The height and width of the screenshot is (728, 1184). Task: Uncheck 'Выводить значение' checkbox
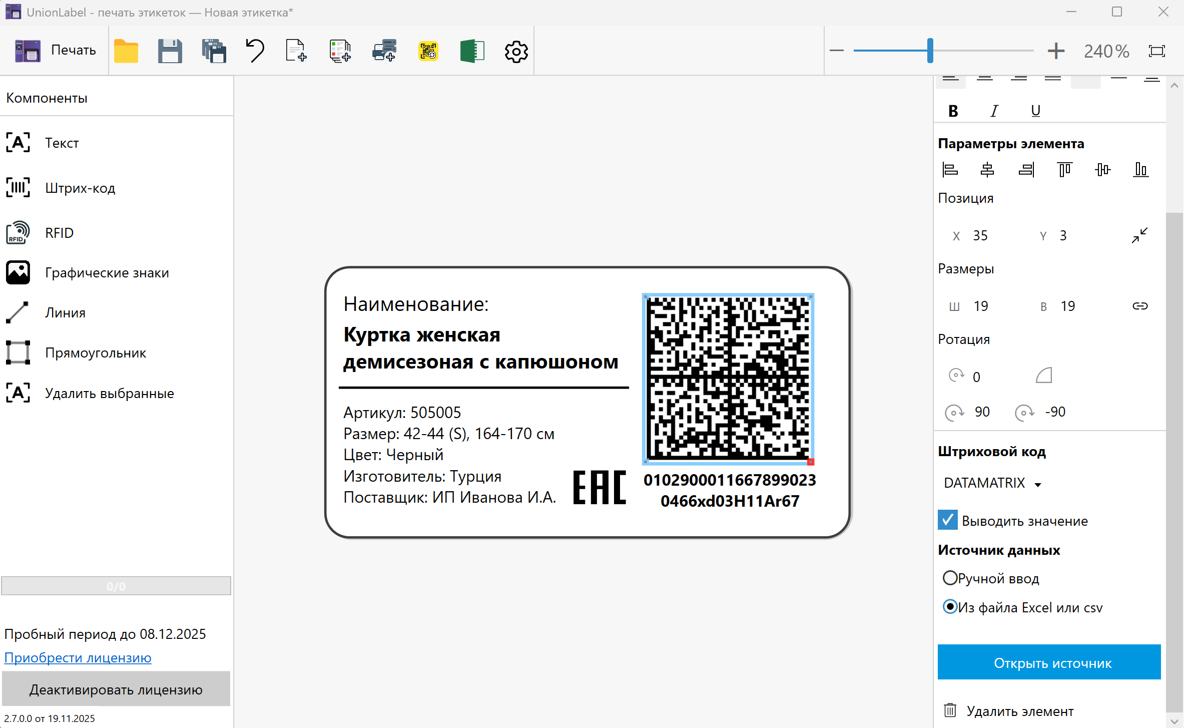point(948,520)
